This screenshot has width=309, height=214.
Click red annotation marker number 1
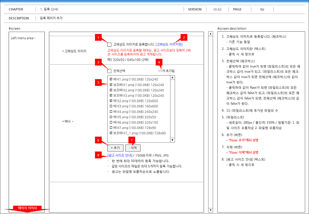point(98,37)
